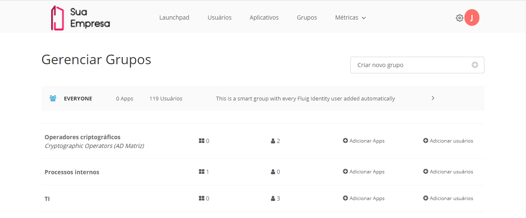The height and width of the screenshot is (218, 526).
Task: Click Adicionar Apps for Operadores criptográficos
Action: click(364, 141)
